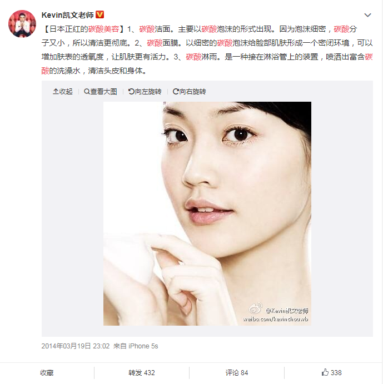Open the Kevin凯文老师 username link
Screen dimensions: 383x384
(68, 15)
